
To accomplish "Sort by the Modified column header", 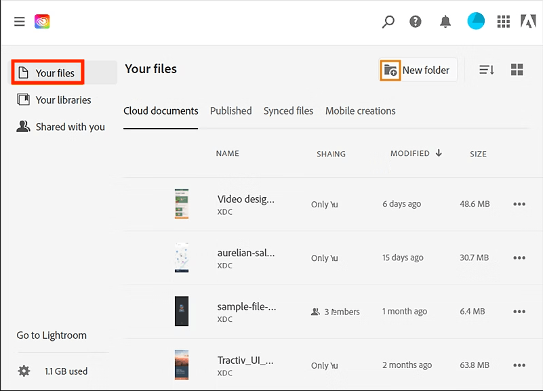I will click(410, 154).
